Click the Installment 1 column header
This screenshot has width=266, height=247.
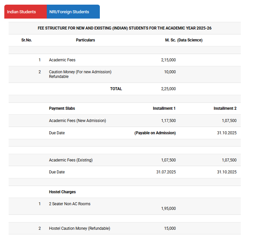click(164, 108)
